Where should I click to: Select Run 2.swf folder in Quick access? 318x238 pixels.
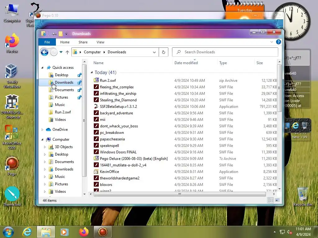click(x=63, y=112)
